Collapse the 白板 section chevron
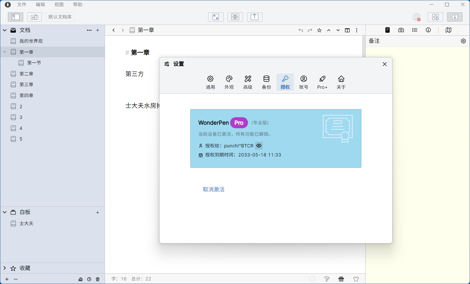Viewport: 470px width, 284px height. tap(5, 212)
